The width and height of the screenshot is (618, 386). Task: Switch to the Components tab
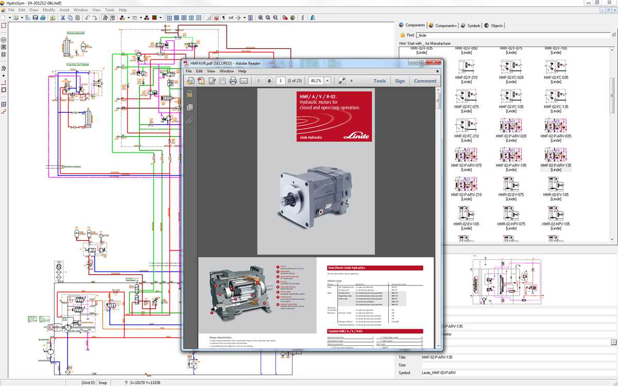(412, 25)
